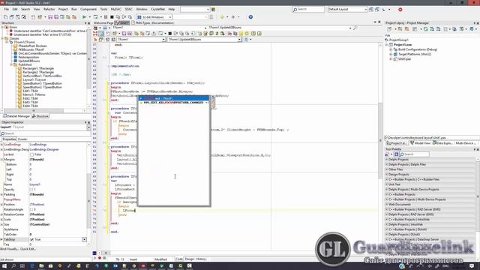480x270 pixels.
Task: Close the Object Inspector panel
Action: (88, 122)
